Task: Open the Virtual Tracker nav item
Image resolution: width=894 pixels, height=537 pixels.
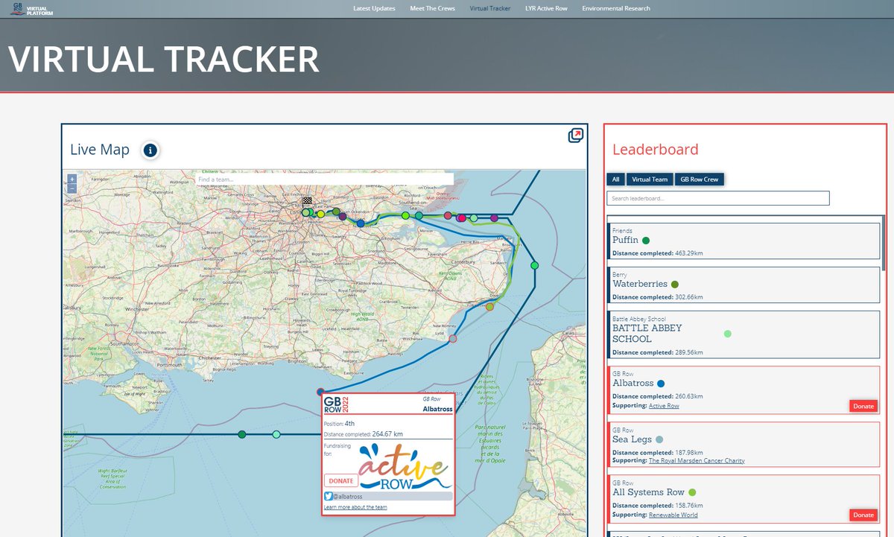Action: 490,8
